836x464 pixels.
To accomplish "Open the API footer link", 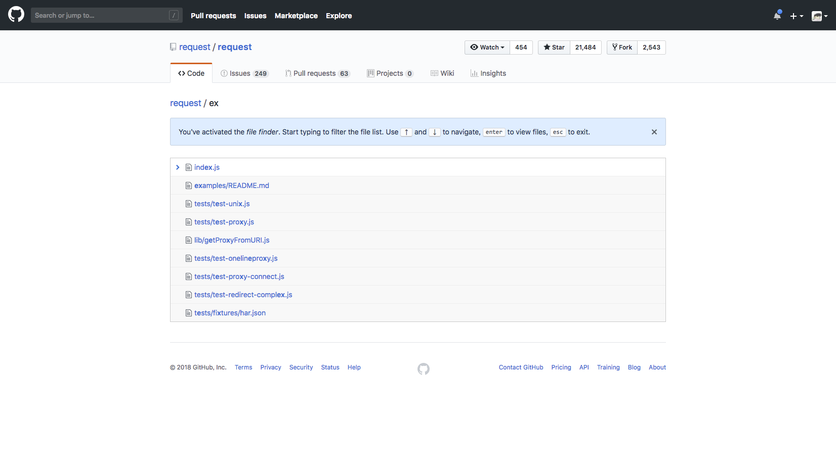I will 584,367.
